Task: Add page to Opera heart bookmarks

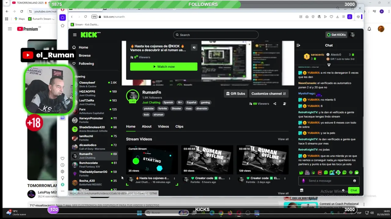Action: point(331,17)
